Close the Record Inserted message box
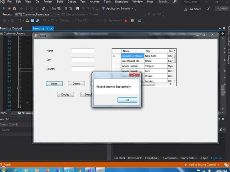This screenshot has height=172, width=230. (x=134, y=75)
